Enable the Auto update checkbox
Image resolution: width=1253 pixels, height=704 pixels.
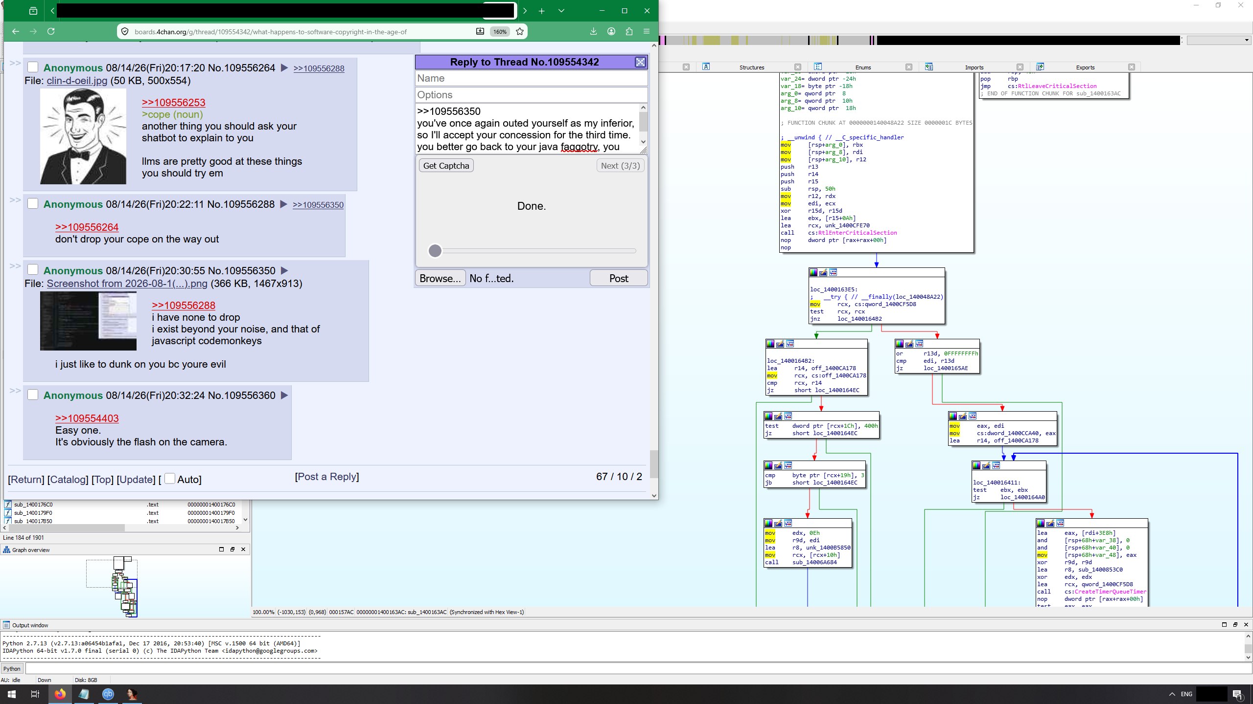coord(170,479)
